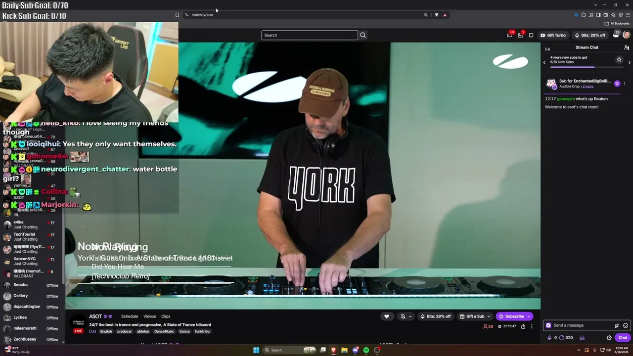Go to previous goal in chat header
Viewport: 633px width, 356px height.
(544, 62)
